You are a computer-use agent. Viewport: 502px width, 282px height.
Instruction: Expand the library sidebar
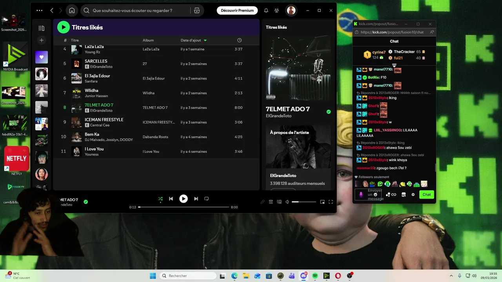(x=42, y=28)
